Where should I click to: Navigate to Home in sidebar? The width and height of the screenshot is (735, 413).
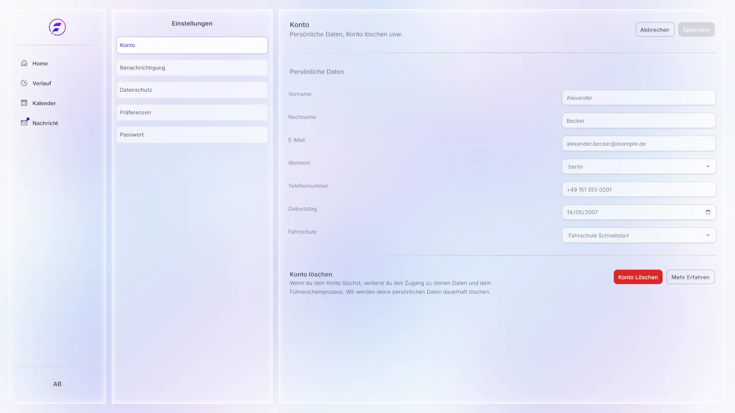click(40, 64)
